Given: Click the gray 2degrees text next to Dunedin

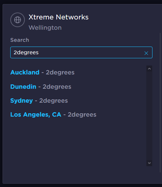Looking at the screenshot, I should (57, 87).
